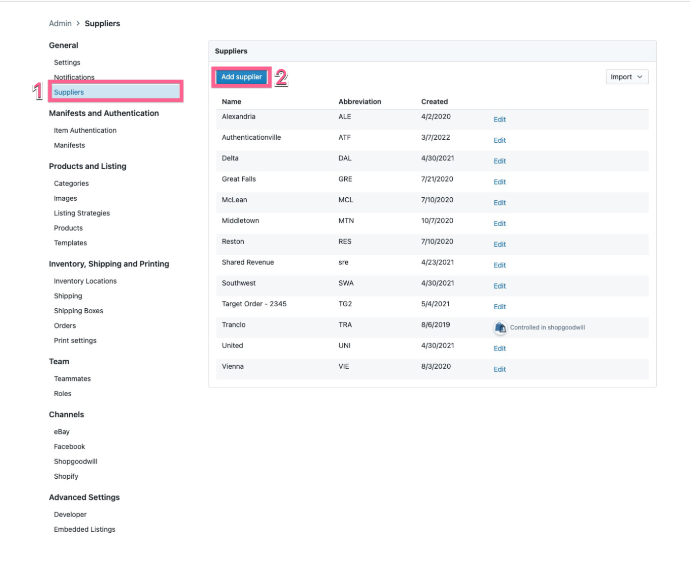Click the Add supplier button
The image size is (690, 563).
(241, 77)
